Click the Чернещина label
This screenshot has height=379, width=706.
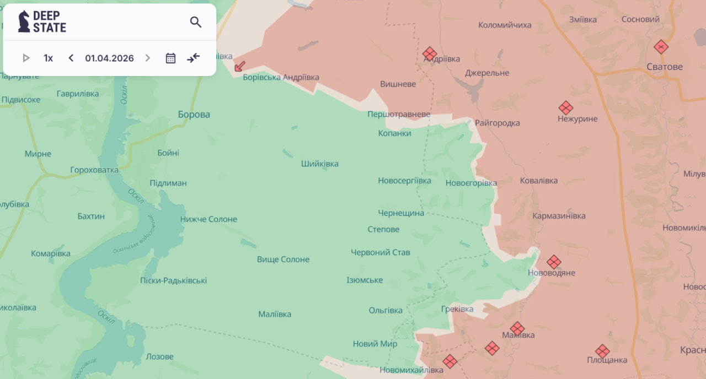tap(401, 213)
